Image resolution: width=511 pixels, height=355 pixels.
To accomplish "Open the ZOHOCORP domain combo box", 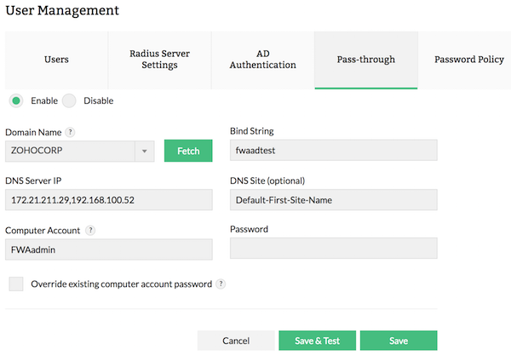I will [71, 151].
